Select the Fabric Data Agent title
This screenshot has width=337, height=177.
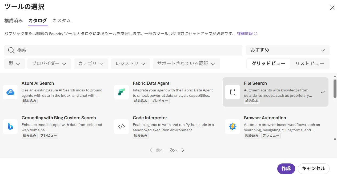click(151, 83)
